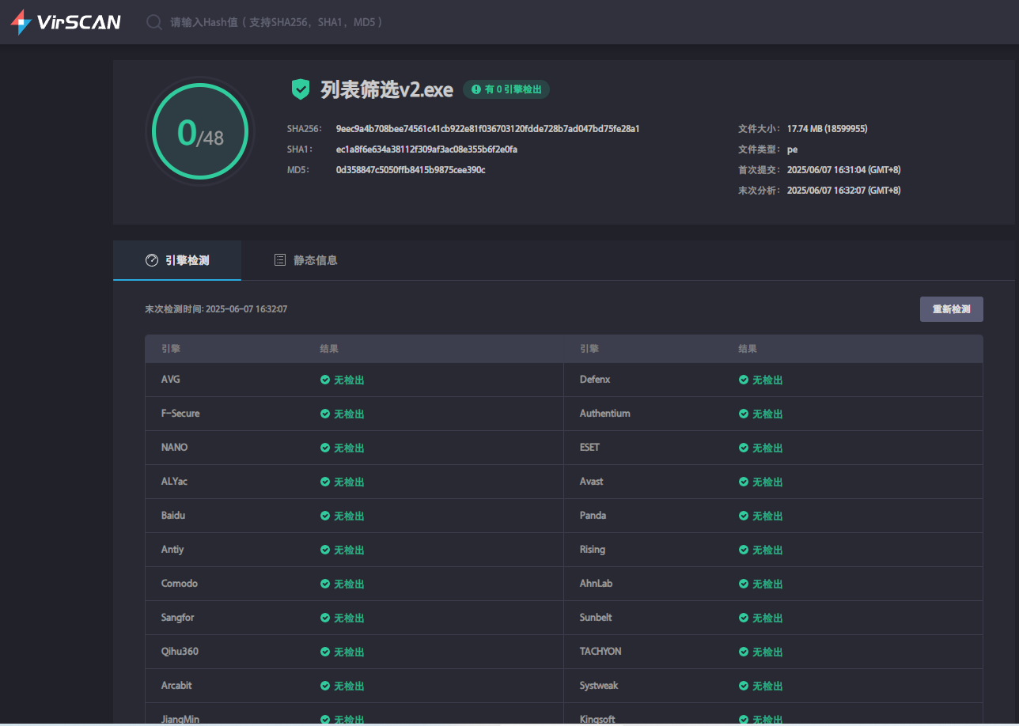The width and height of the screenshot is (1019, 726).
Task: Select the SHA256 hash value
Action: [488, 128]
